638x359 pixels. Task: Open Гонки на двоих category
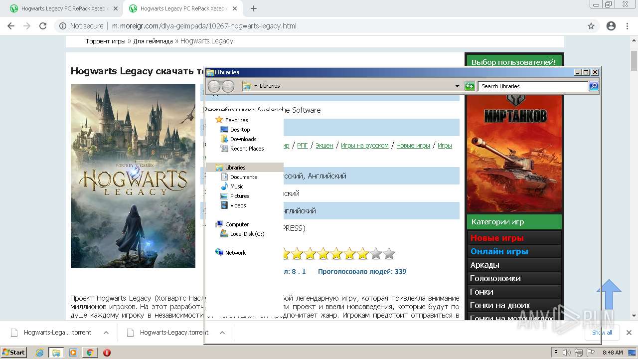(x=514, y=305)
